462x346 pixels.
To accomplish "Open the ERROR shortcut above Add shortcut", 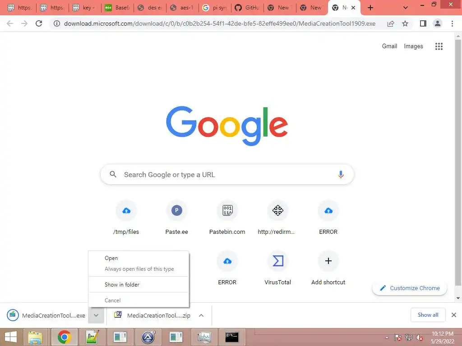I will coord(328,218).
